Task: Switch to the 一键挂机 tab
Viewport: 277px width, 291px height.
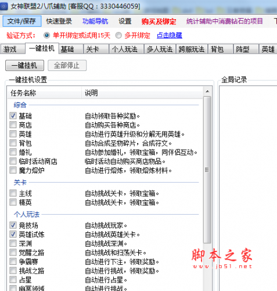Action: coord(42,48)
